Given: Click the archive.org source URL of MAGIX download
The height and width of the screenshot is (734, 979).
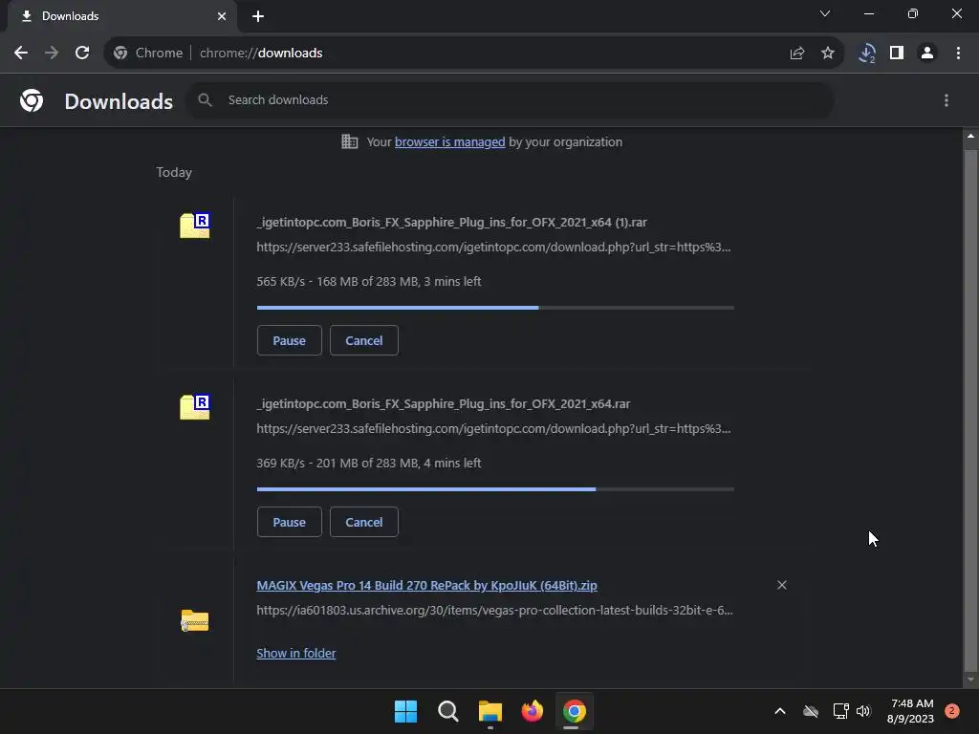Looking at the screenshot, I should point(494,611).
